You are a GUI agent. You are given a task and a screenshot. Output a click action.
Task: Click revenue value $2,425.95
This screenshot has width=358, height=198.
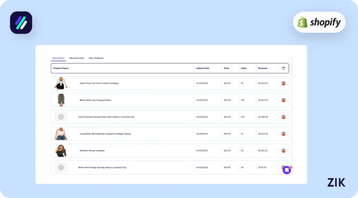coord(263,134)
